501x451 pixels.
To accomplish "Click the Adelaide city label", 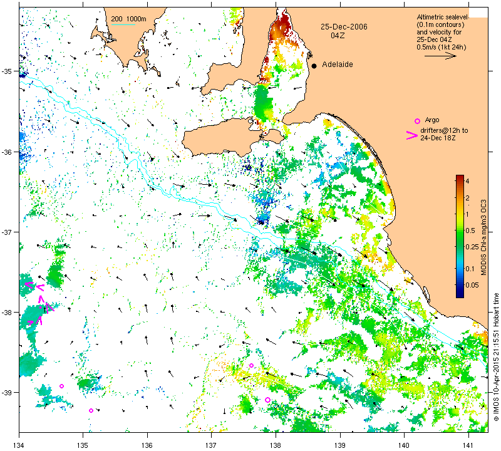I will [x=338, y=65].
